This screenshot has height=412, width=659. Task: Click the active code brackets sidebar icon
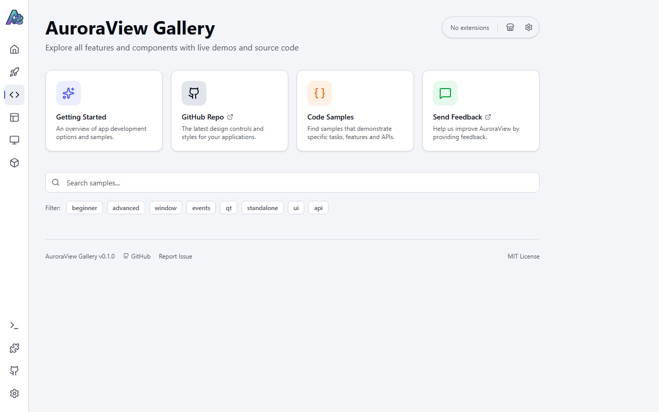click(14, 94)
